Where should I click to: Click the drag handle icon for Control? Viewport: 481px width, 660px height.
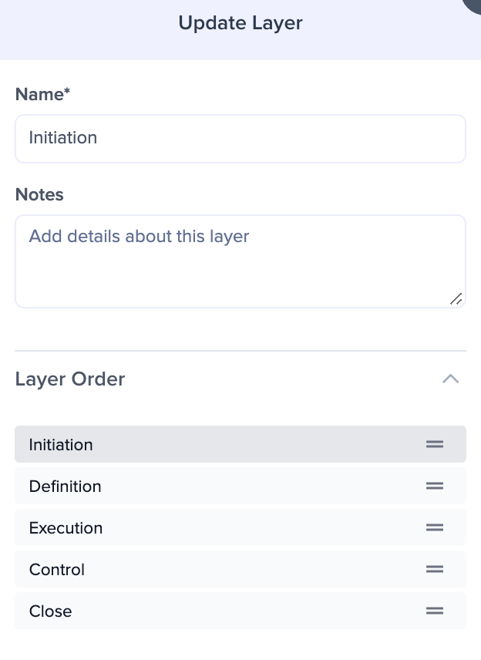click(434, 569)
